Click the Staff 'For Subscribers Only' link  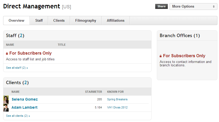31,53
